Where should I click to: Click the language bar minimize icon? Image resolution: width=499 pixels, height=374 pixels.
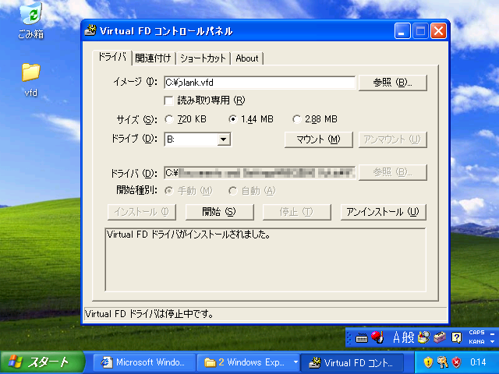(492, 333)
